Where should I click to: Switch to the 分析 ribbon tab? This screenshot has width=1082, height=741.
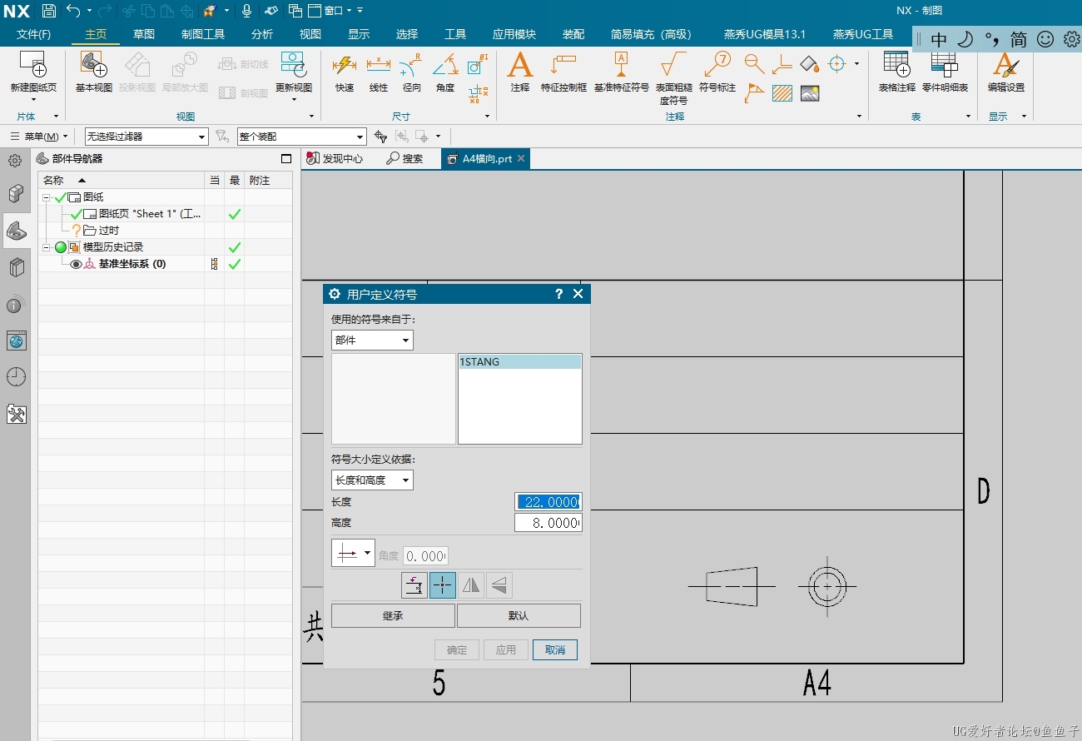point(262,34)
